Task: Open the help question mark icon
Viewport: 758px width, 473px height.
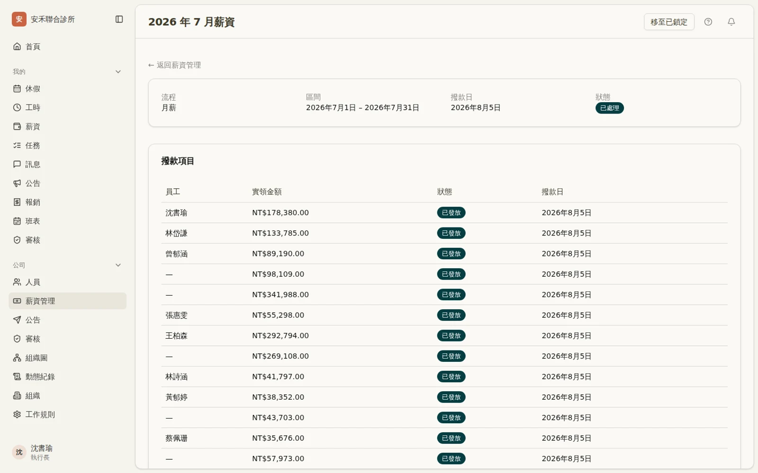Action: point(708,22)
